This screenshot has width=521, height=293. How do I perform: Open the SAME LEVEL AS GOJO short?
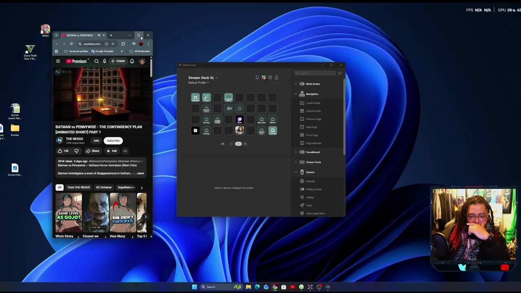[69, 213]
